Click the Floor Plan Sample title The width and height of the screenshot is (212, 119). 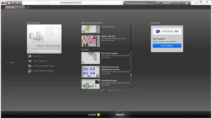coord(109,53)
